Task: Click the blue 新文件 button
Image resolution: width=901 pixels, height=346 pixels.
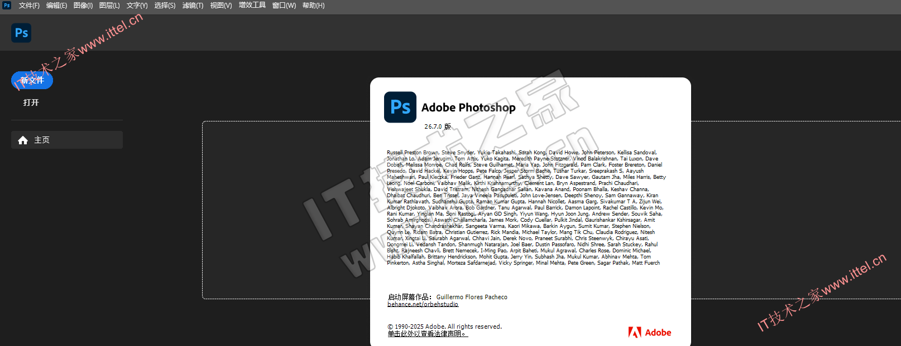Action: (32, 80)
